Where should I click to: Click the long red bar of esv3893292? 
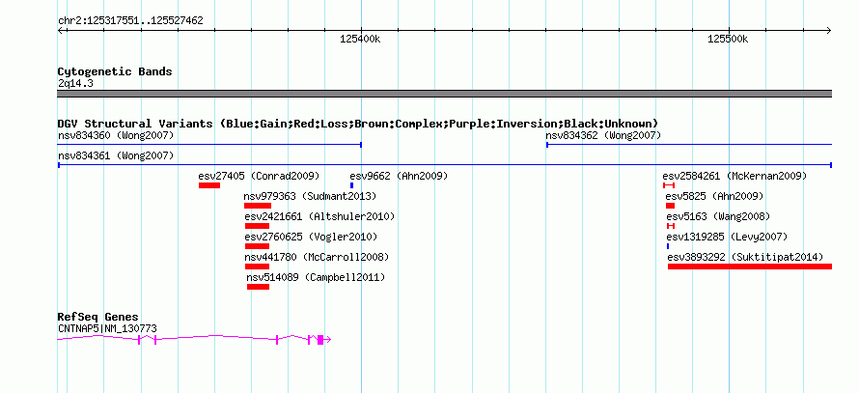749,267
